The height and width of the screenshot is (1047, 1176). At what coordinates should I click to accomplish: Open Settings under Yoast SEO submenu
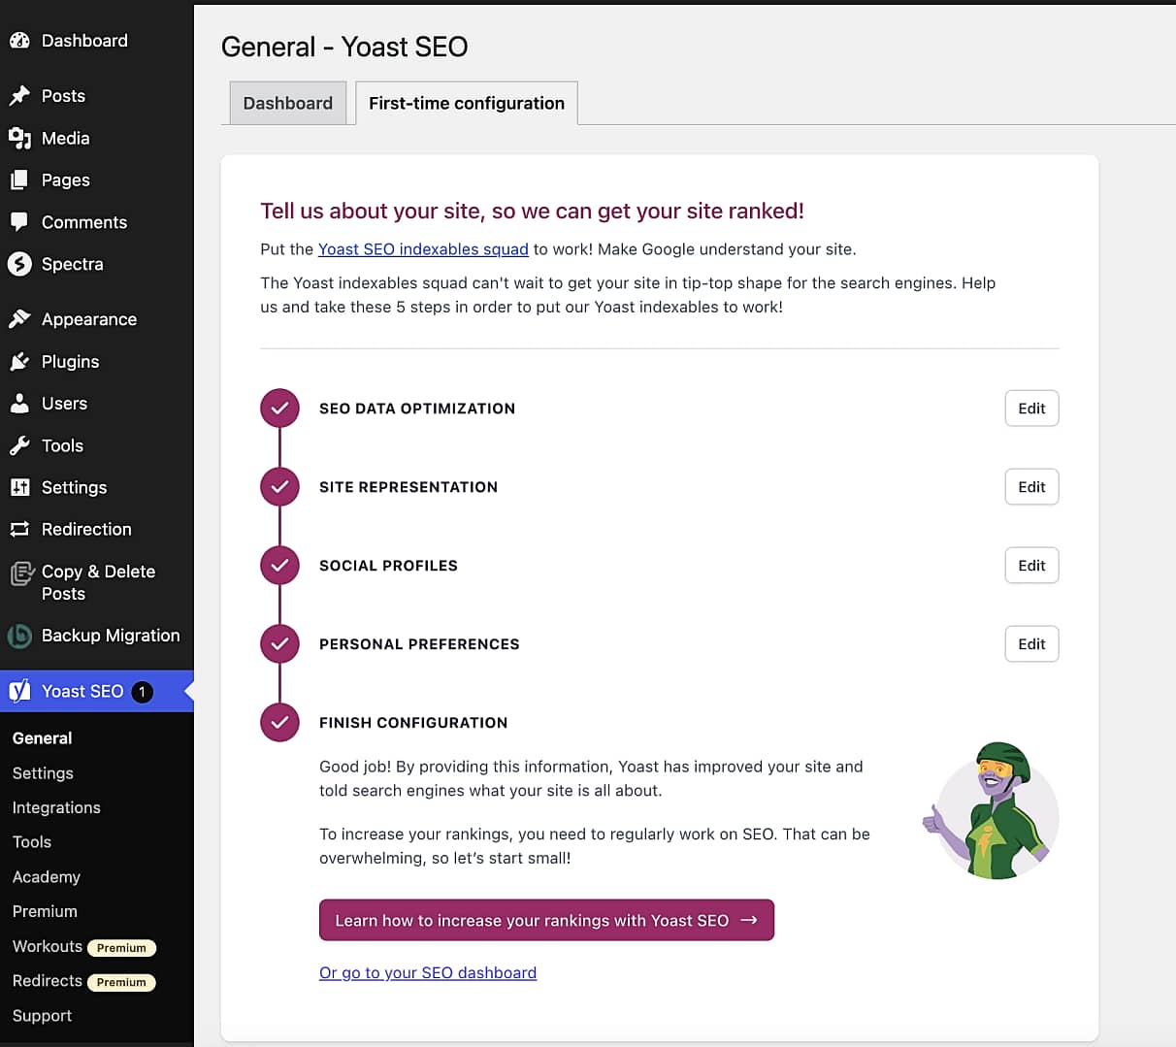[x=43, y=773]
